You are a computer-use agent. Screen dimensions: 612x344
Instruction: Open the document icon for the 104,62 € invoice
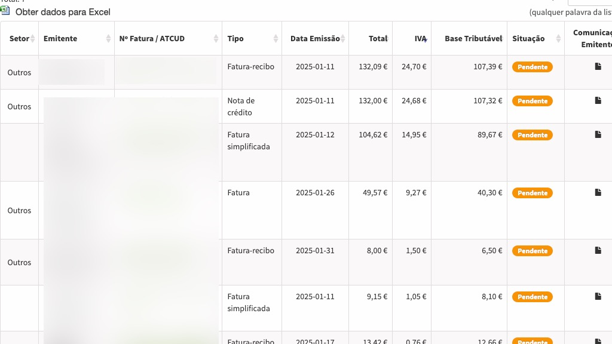click(x=598, y=135)
